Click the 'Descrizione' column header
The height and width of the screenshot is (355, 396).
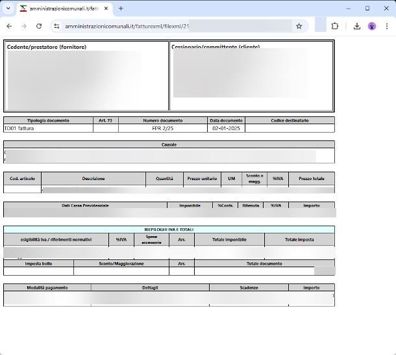[93, 179]
